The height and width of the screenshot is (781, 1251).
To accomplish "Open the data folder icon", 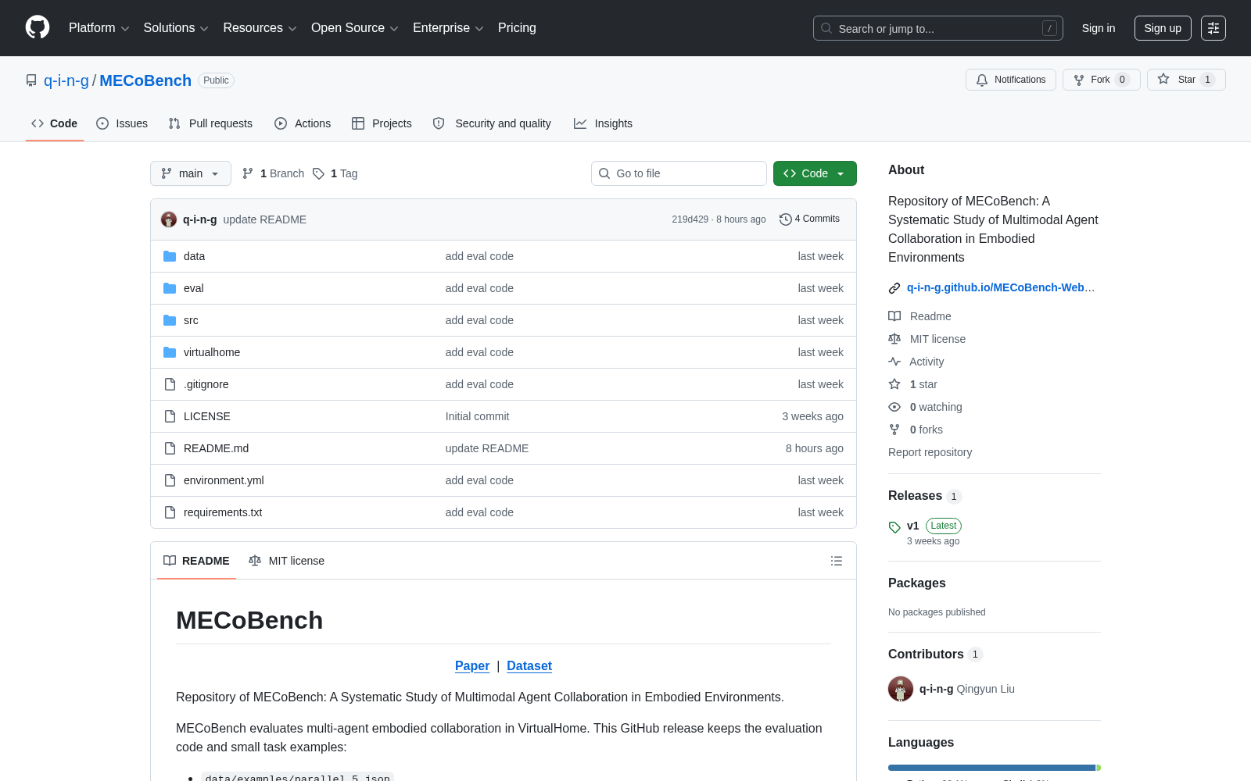I will 170,256.
